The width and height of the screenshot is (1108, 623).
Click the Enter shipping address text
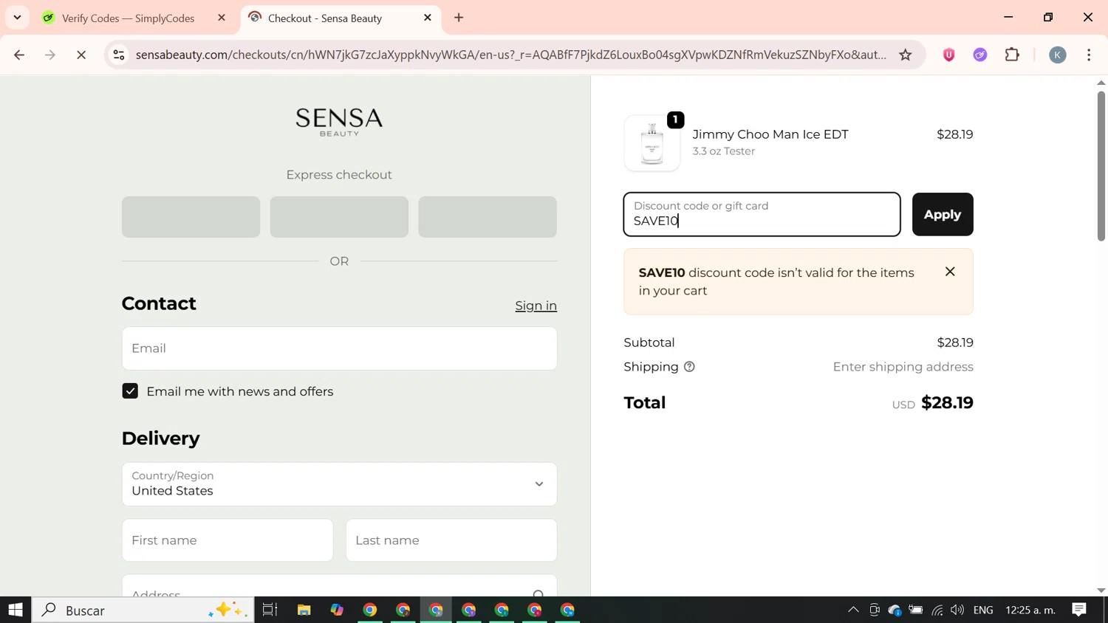(903, 367)
